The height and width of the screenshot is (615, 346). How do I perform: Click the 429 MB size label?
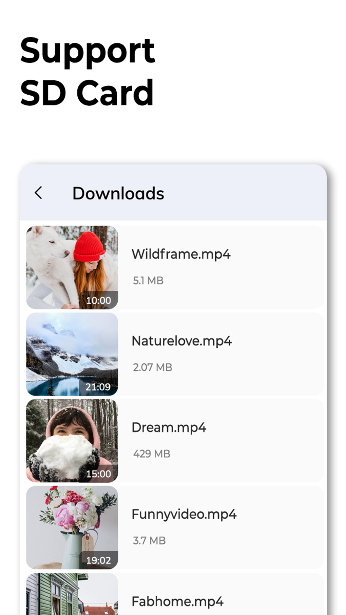pyautogui.click(x=152, y=454)
